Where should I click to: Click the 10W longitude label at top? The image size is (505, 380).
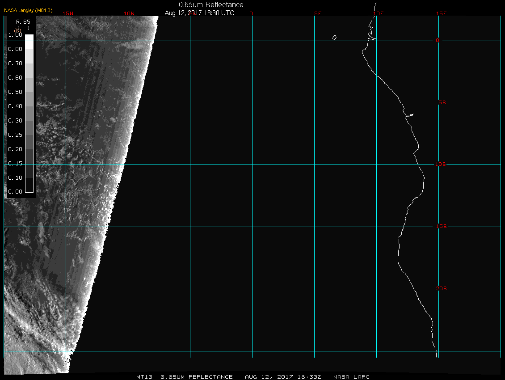(x=129, y=13)
